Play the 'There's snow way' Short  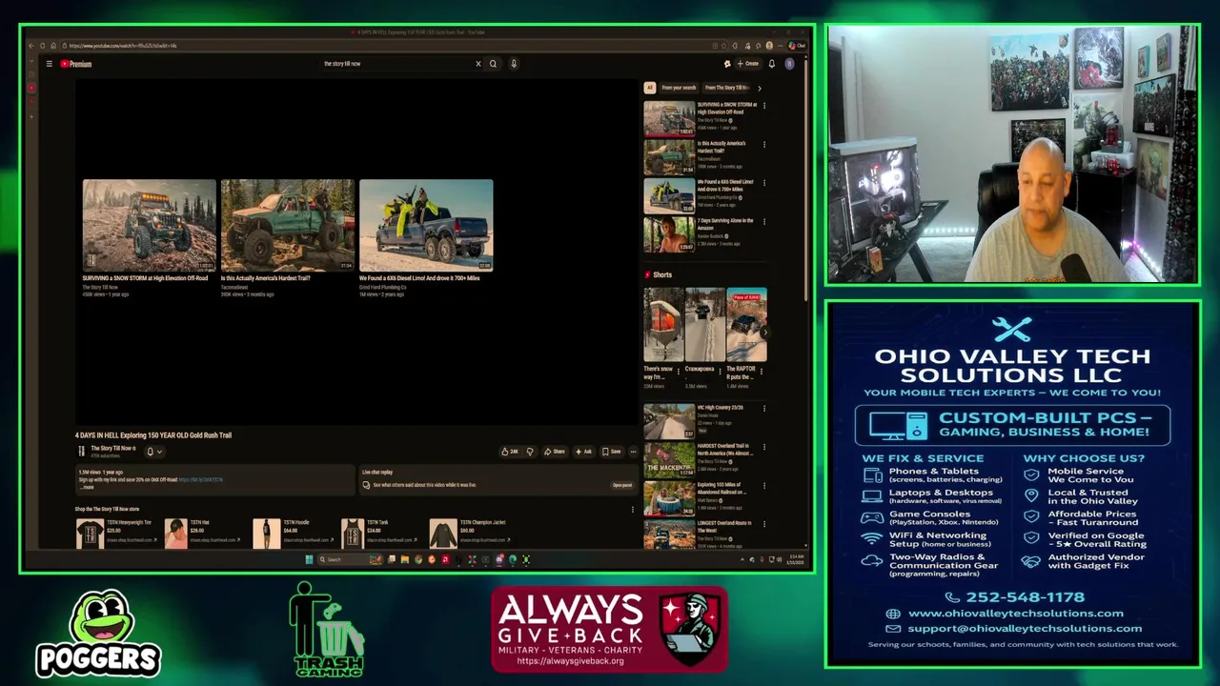pos(663,325)
